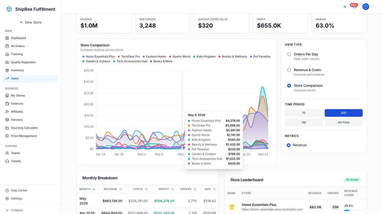Image resolution: width=382 pixels, height=214 pixels.
Task: Open notifications bell with 999+ badge
Action: pos(354,6)
